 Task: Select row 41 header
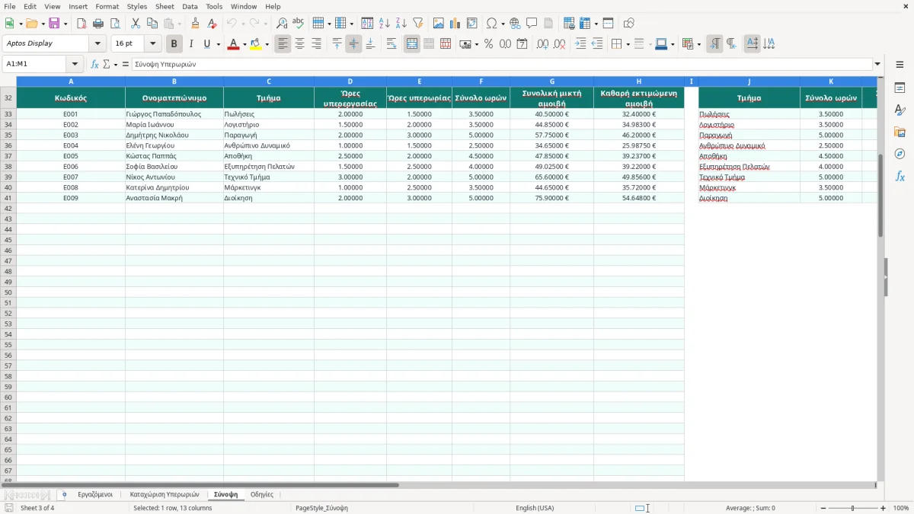click(x=8, y=198)
